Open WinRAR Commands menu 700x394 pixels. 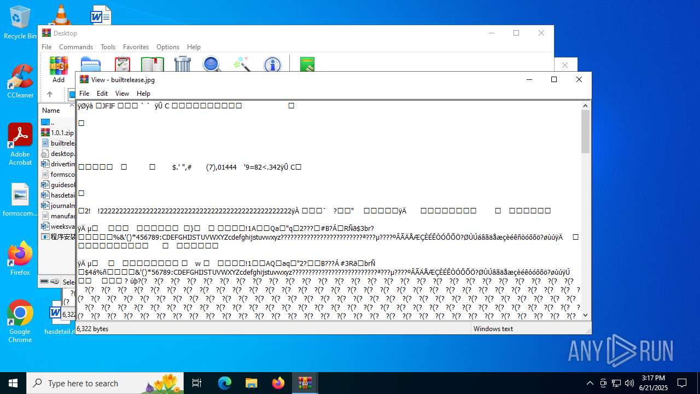tap(76, 47)
